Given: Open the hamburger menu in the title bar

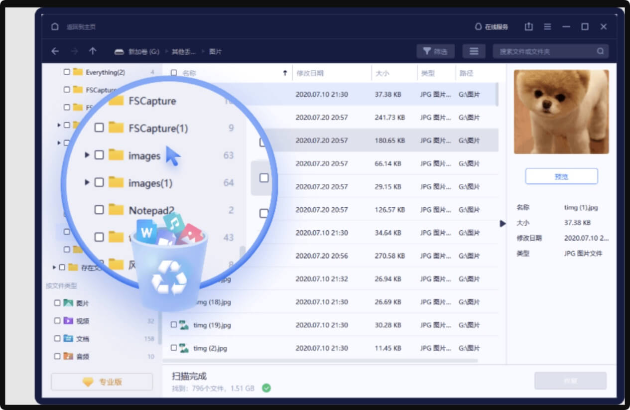Looking at the screenshot, I should point(547,26).
